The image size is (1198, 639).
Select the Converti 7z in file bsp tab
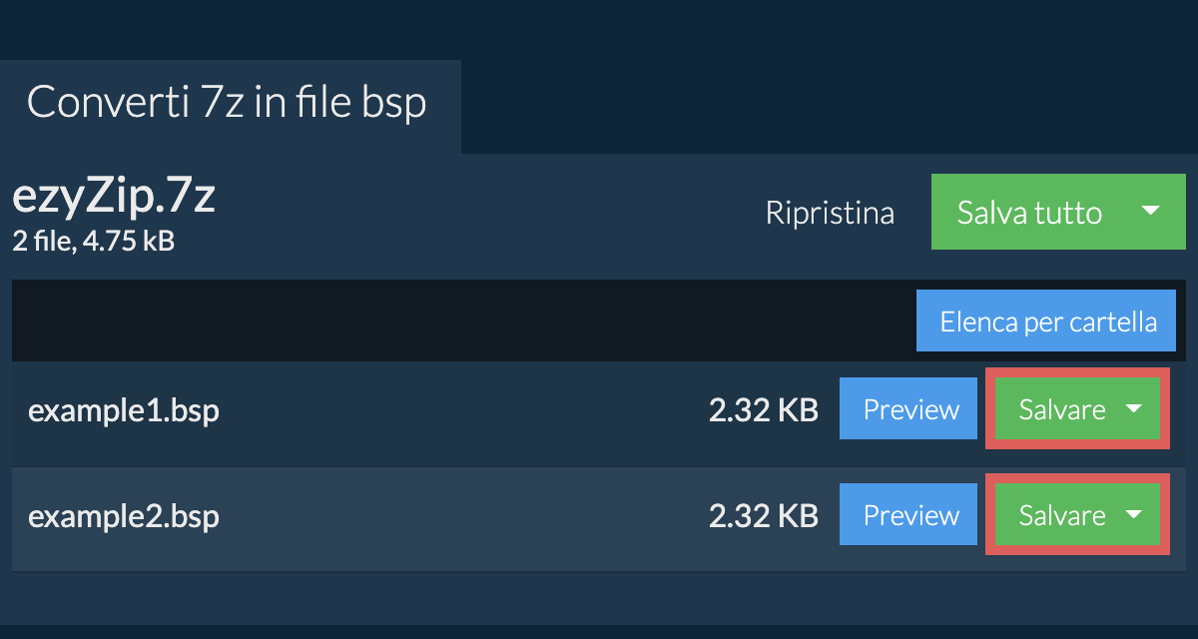point(228,103)
